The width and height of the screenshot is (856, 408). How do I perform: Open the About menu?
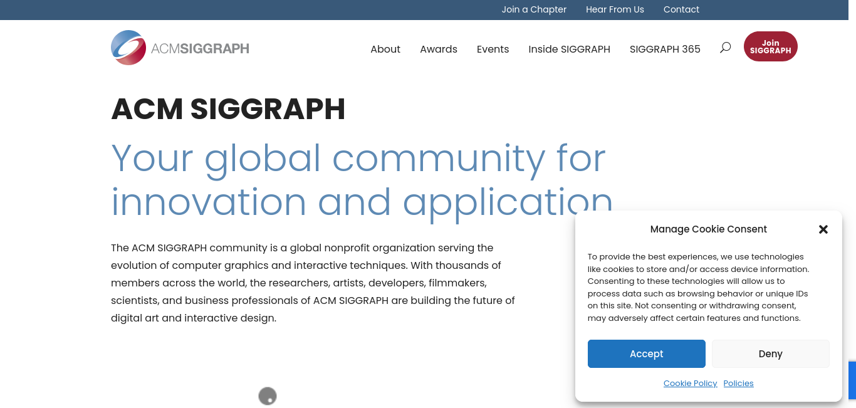coord(385,49)
